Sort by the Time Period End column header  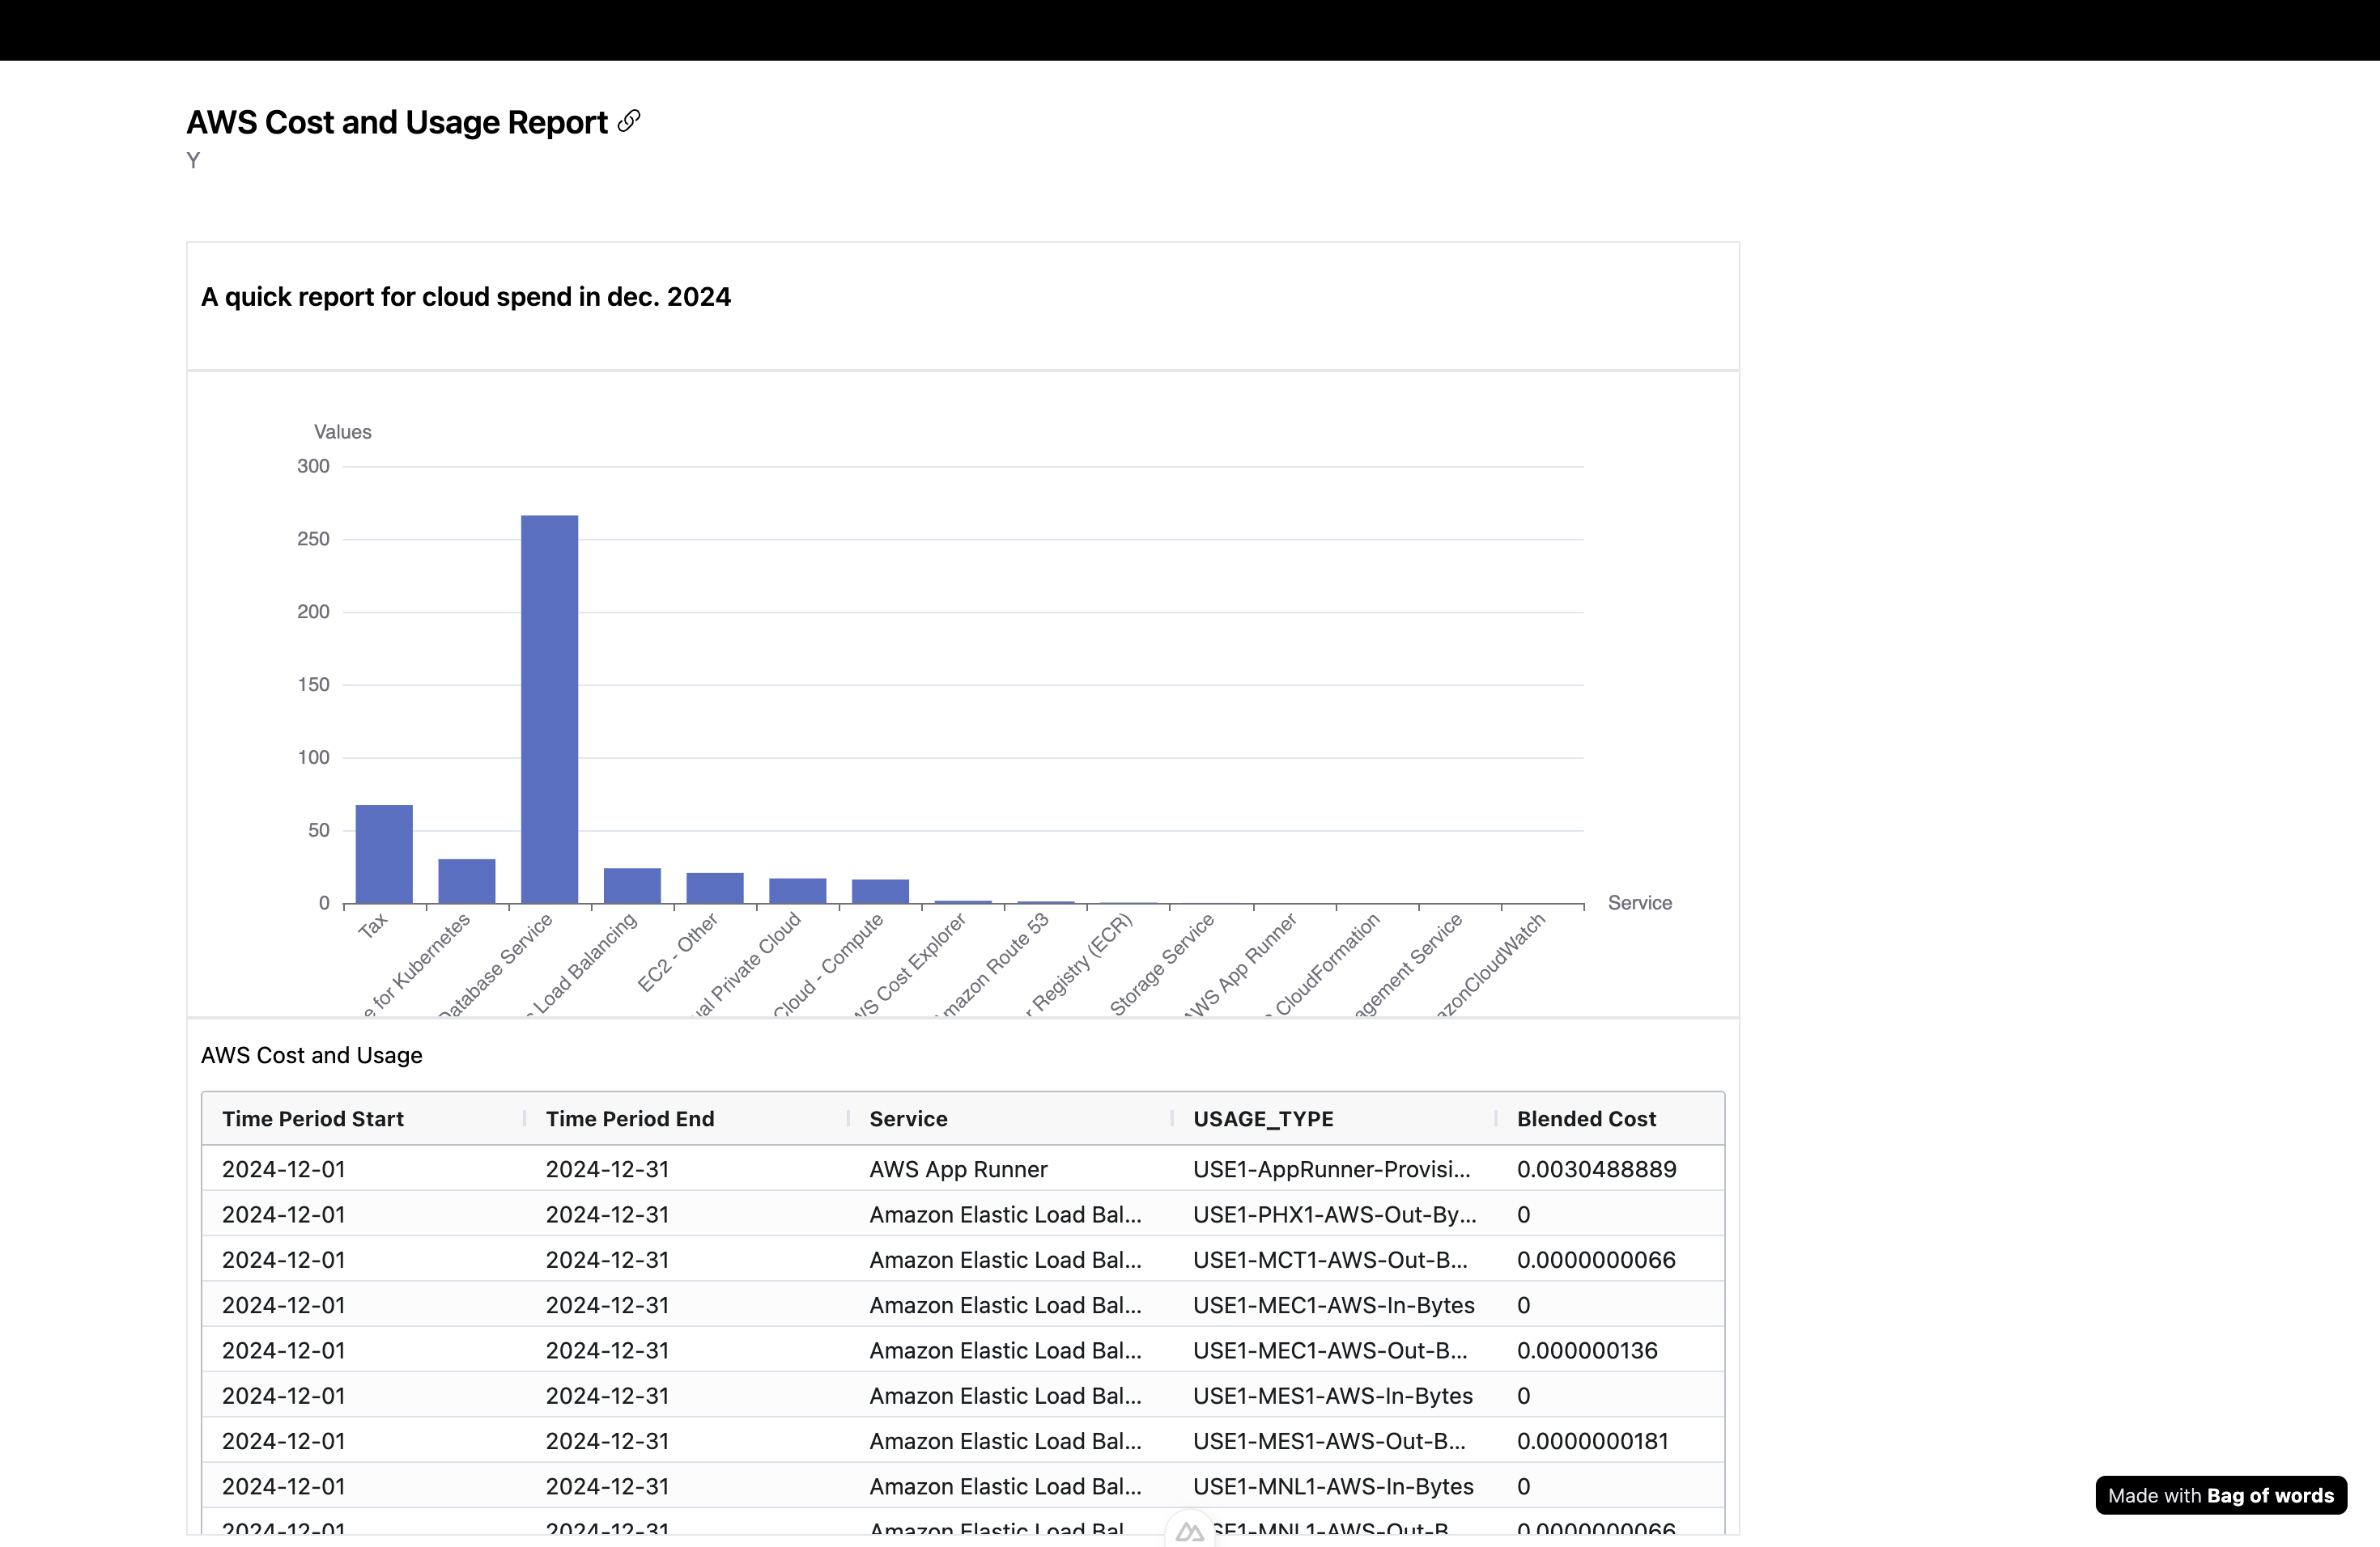(x=630, y=1118)
